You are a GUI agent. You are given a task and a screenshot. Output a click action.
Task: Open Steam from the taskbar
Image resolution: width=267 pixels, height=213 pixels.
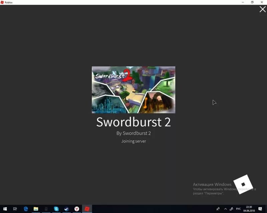pos(66,209)
